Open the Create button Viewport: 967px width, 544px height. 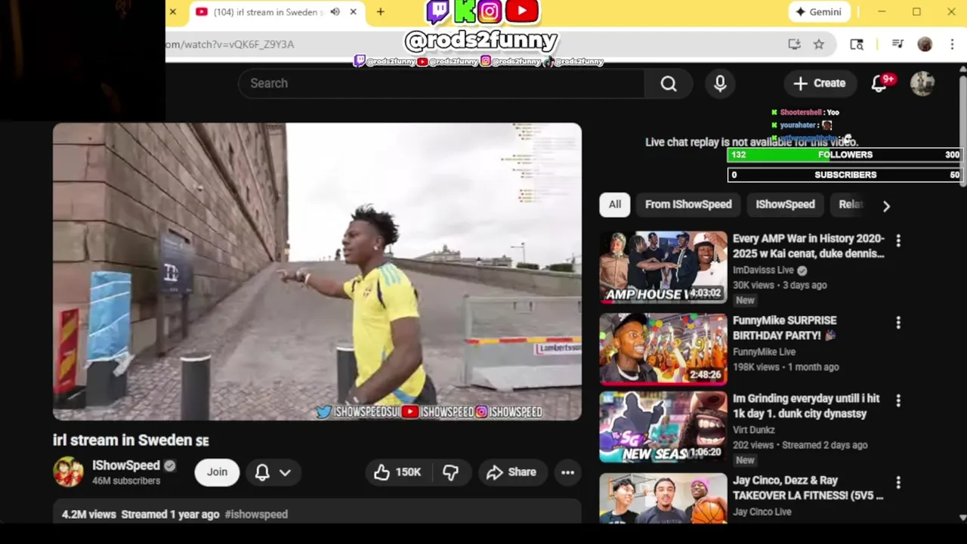(820, 83)
